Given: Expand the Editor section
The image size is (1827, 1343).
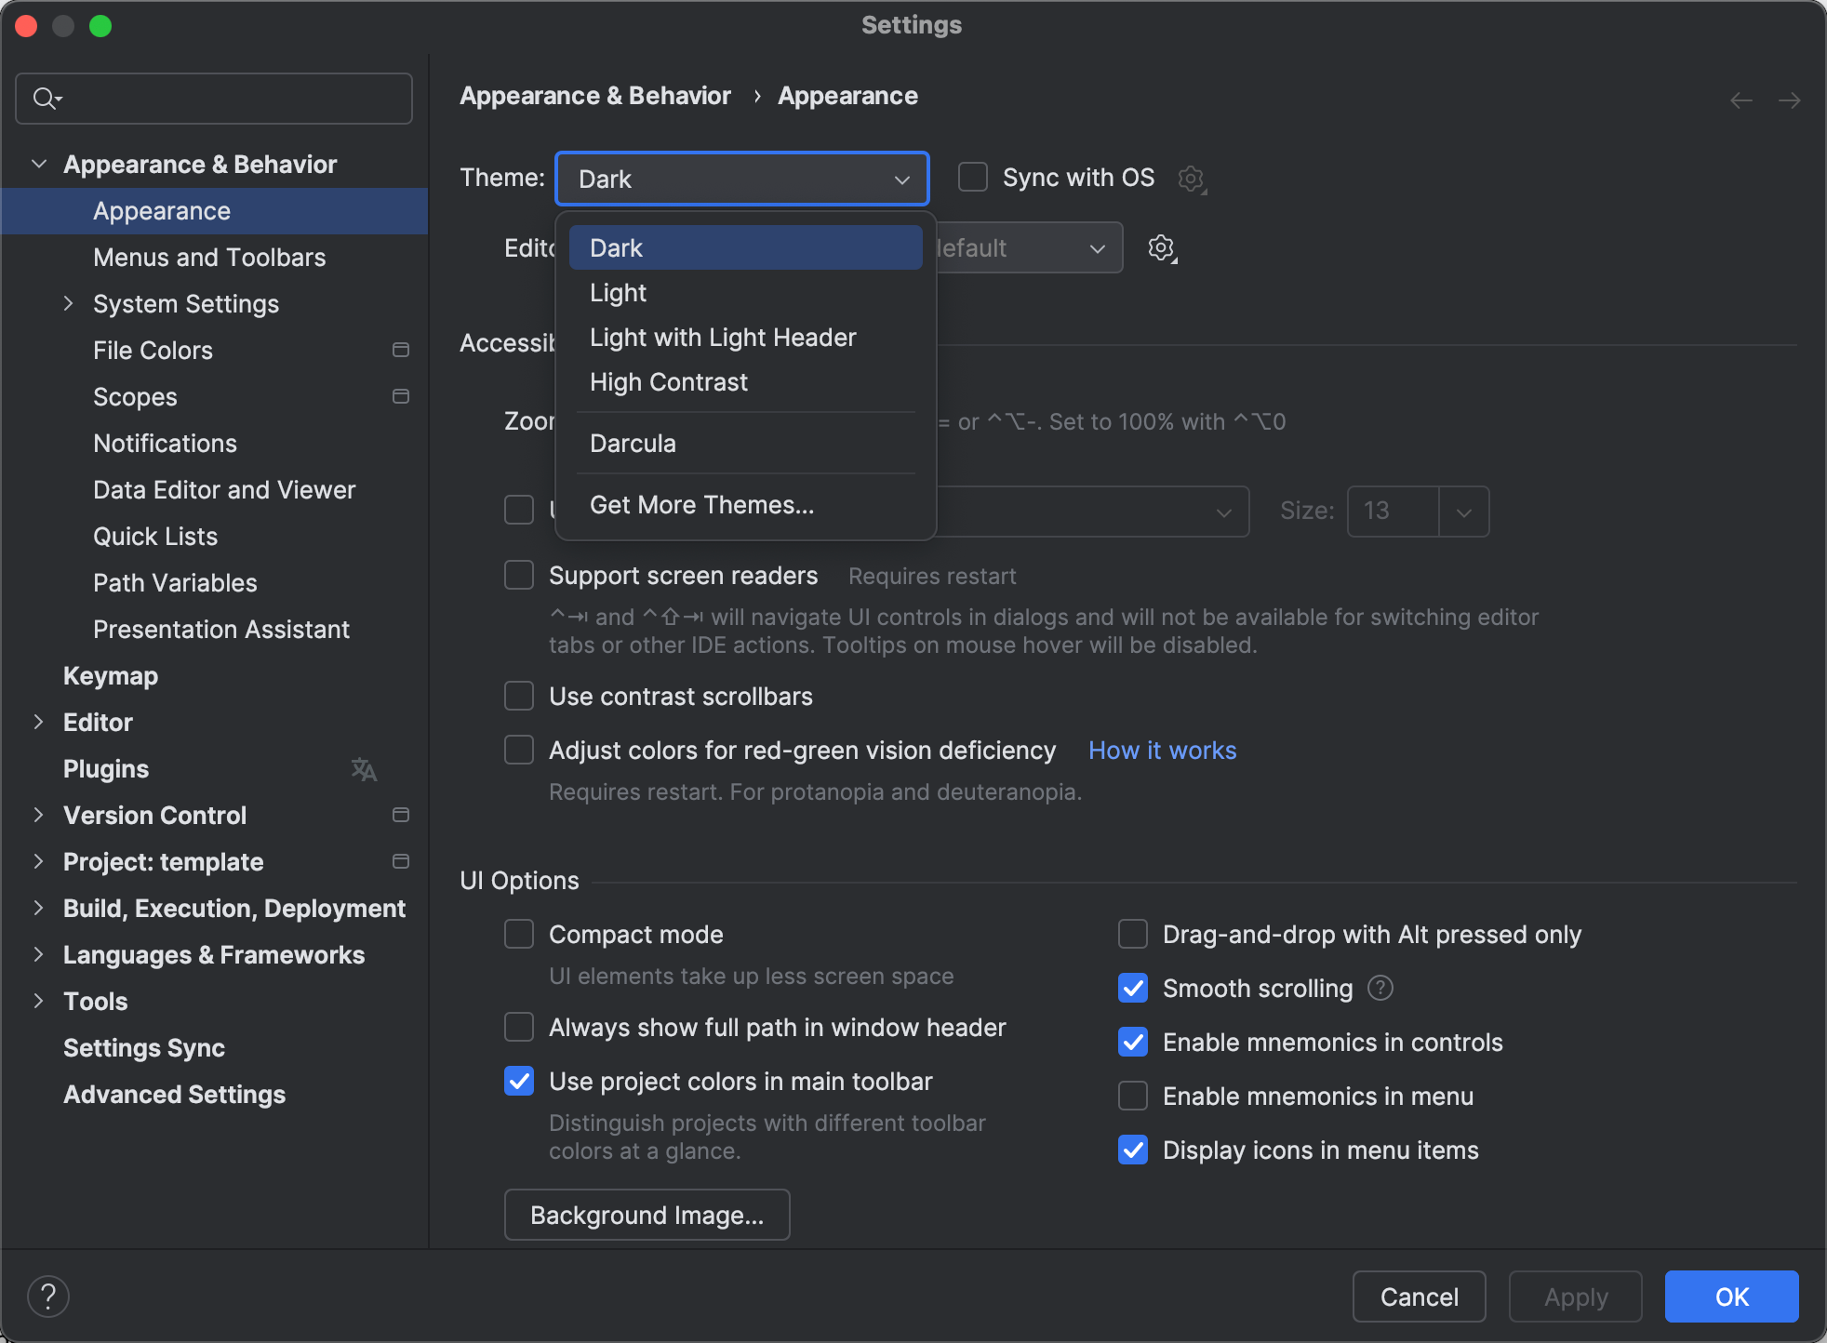Looking at the screenshot, I should point(38,722).
